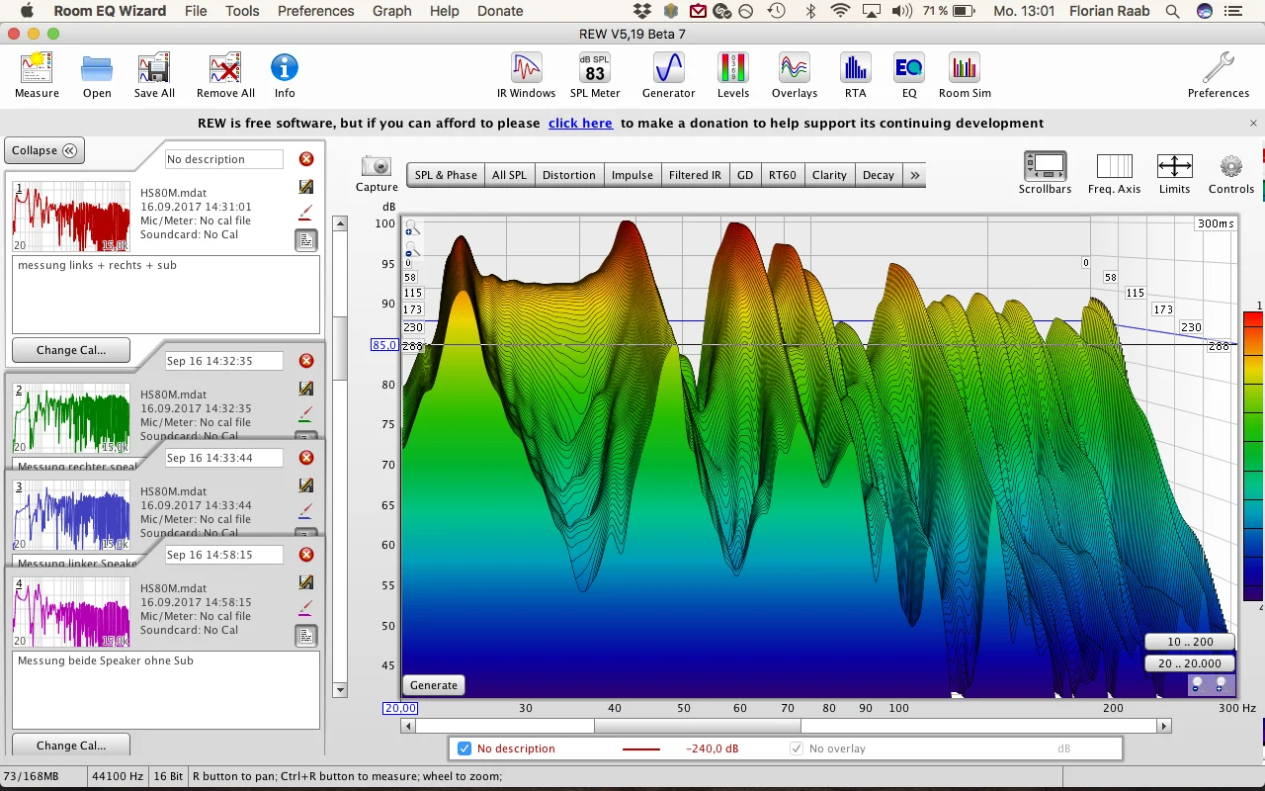Toggle graph Scrollbars
Image resolution: width=1265 pixels, height=791 pixels.
1045,173
